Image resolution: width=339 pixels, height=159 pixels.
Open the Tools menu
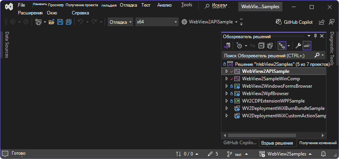[x=187, y=5]
